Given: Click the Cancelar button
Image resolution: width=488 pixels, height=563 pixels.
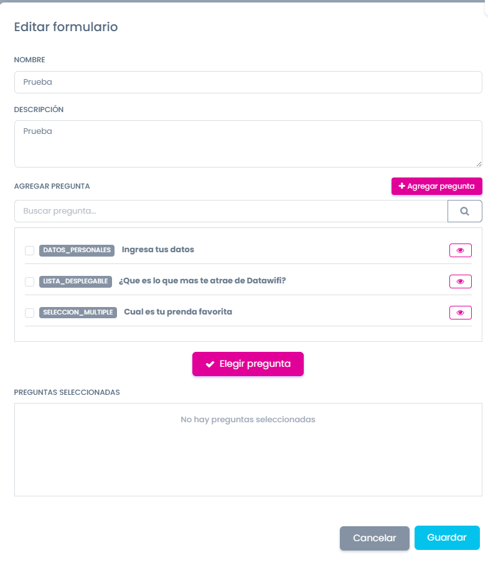Looking at the screenshot, I should [x=375, y=538].
